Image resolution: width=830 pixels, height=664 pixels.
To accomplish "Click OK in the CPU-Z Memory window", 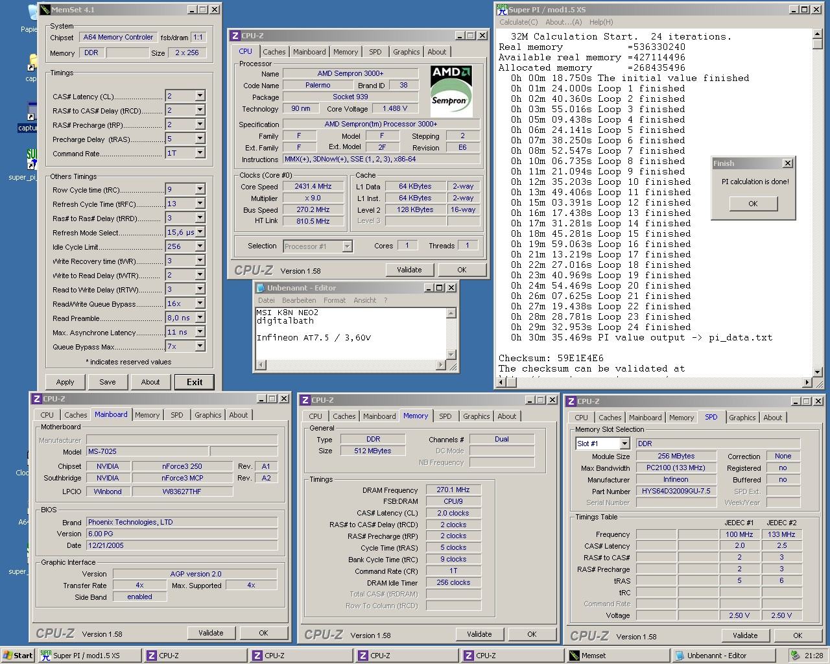I will (532, 634).
